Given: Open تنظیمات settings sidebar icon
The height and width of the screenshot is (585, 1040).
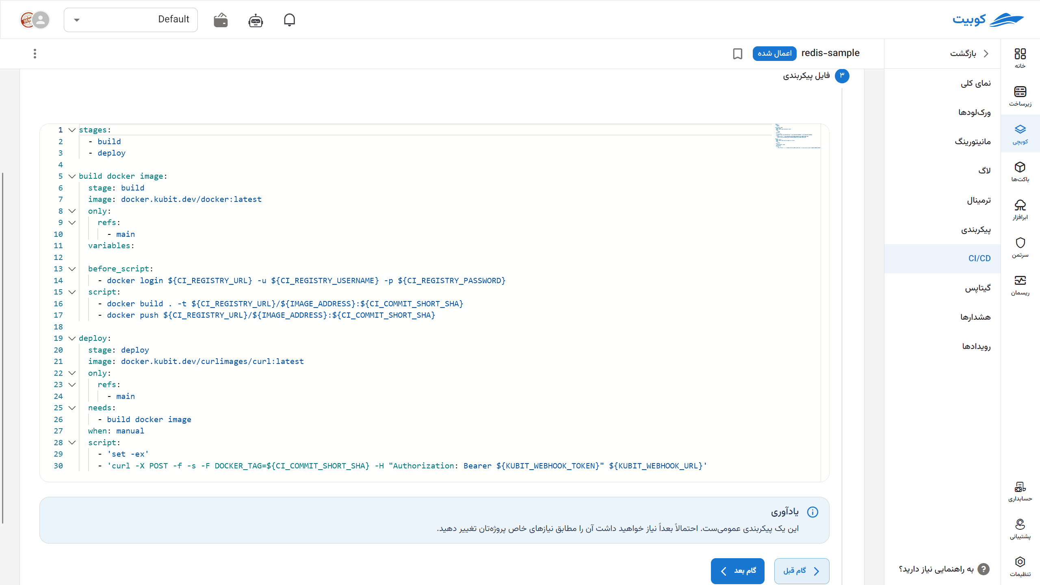Looking at the screenshot, I should coord(1020,567).
